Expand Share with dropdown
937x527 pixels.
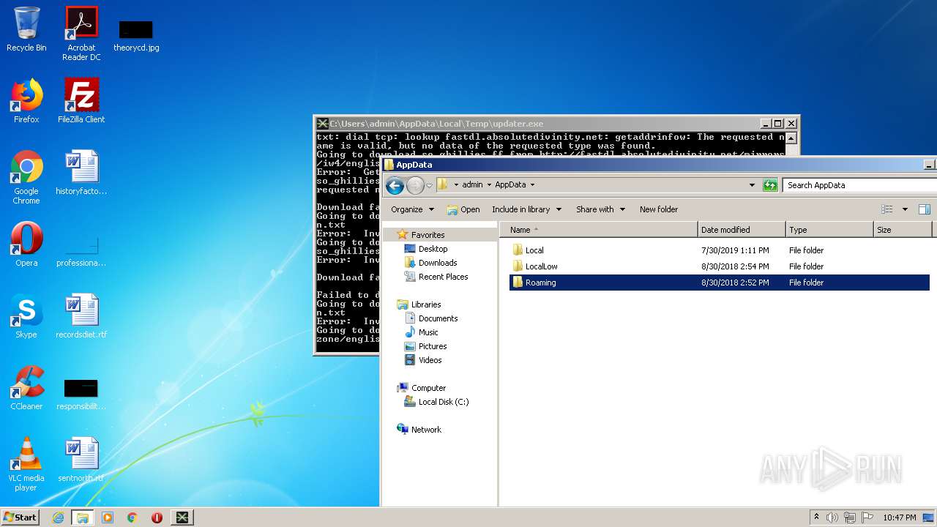coord(600,209)
